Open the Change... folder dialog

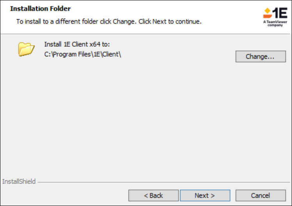pyautogui.click(x=260, y=56)
